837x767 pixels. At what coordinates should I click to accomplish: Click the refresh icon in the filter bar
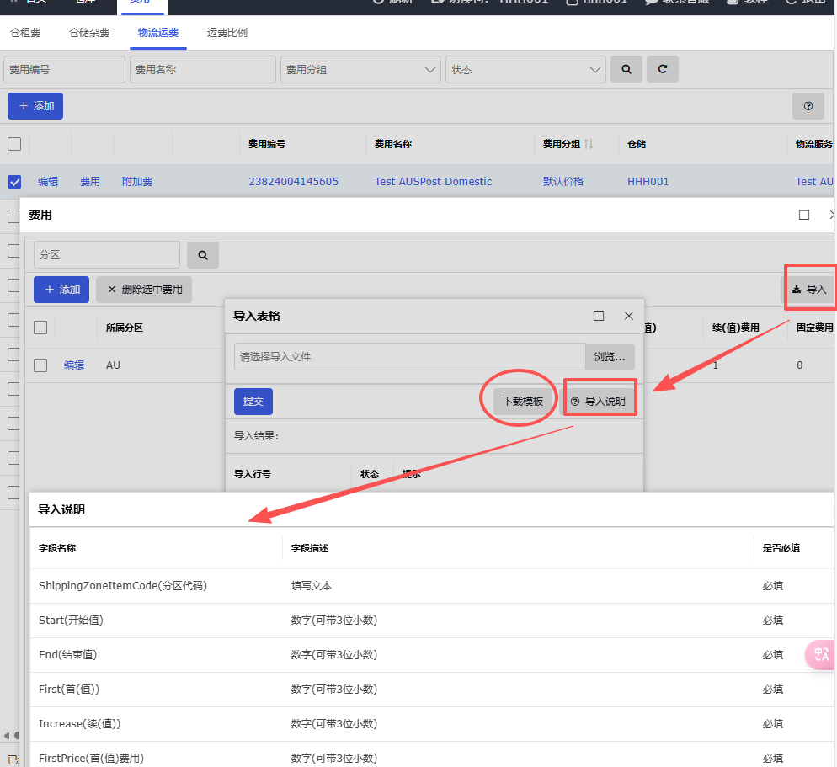pyautogui.click(x=663, y=70)
